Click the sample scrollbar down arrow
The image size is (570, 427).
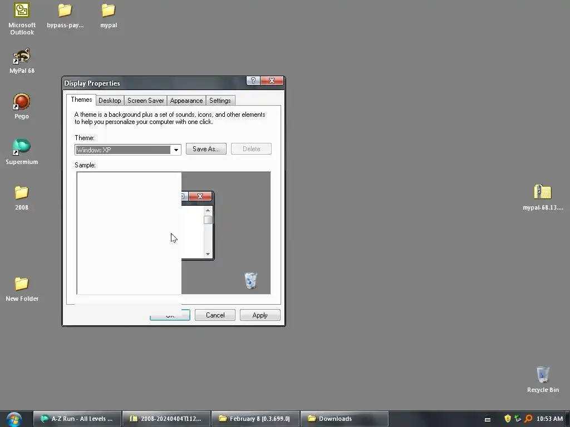coord(208,254)
